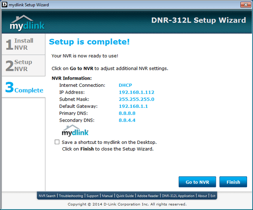Viewport: 253px width, 210px height.
Task: Click the DNR-312L Setup Wizard title
Action: coord(198,20)
